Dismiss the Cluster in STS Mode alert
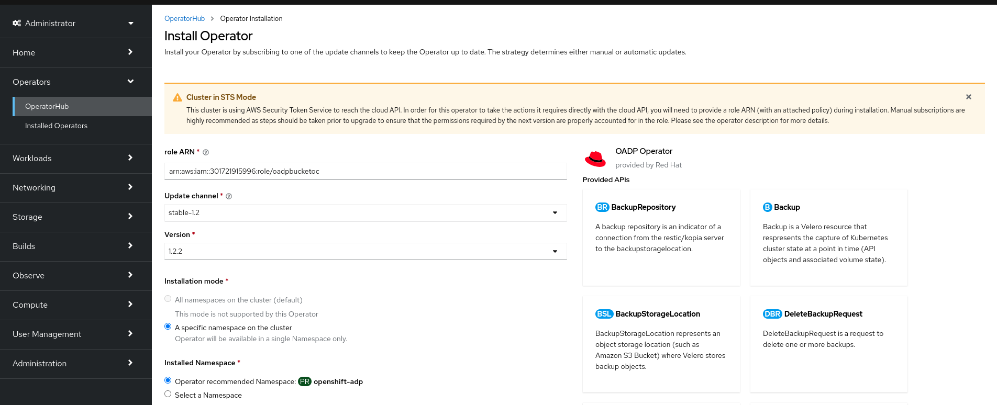Image resolution: width=997 pixels, height=405 pixels. pos(968,97)
